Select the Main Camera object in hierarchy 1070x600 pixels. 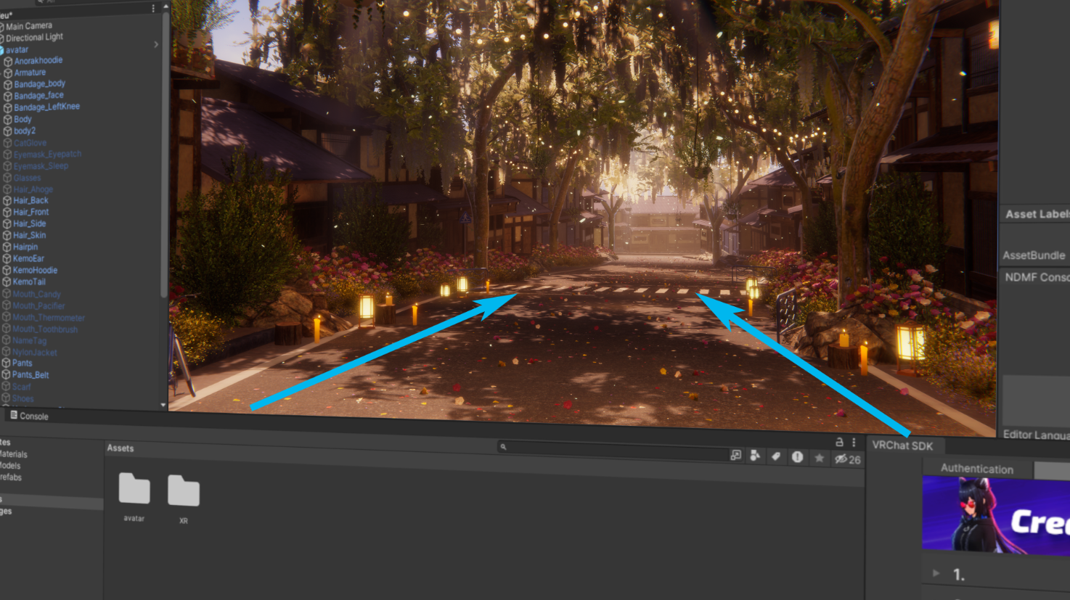(x=29, y=25)
